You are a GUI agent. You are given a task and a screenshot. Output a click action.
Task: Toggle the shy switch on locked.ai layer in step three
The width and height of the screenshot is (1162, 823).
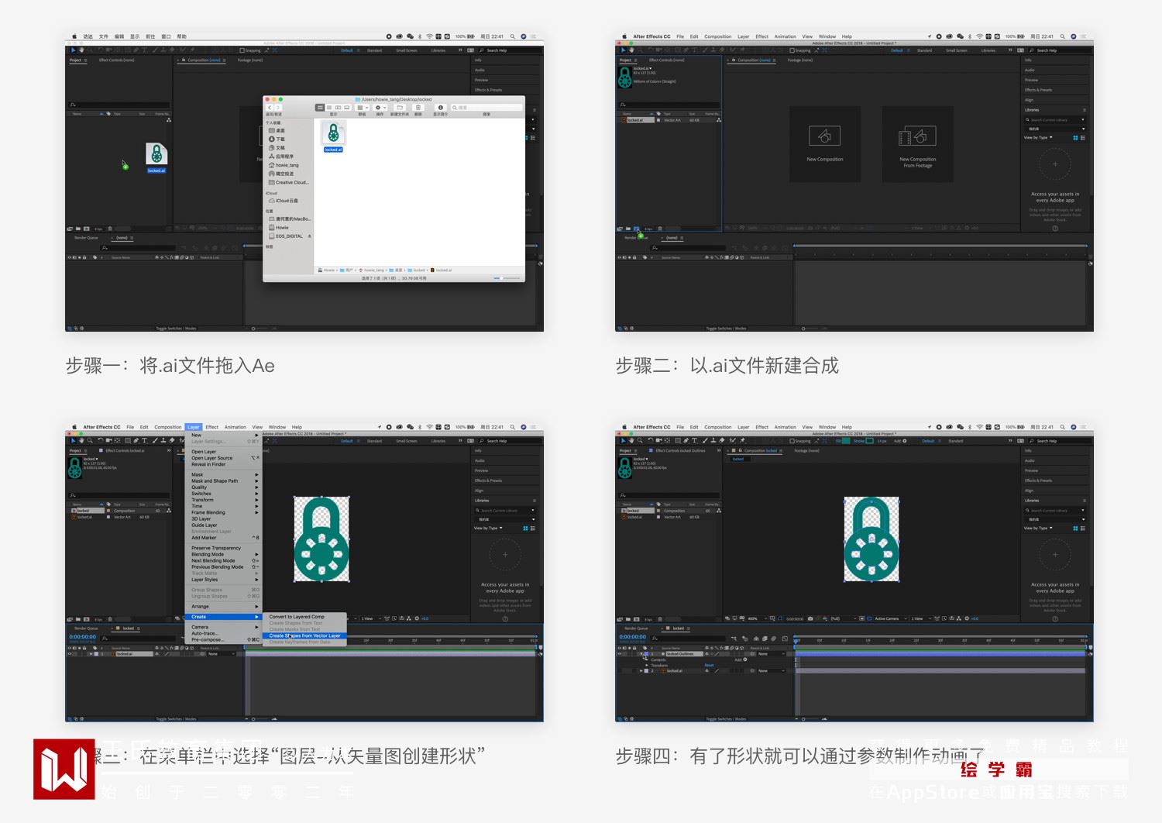click(156, 654)
